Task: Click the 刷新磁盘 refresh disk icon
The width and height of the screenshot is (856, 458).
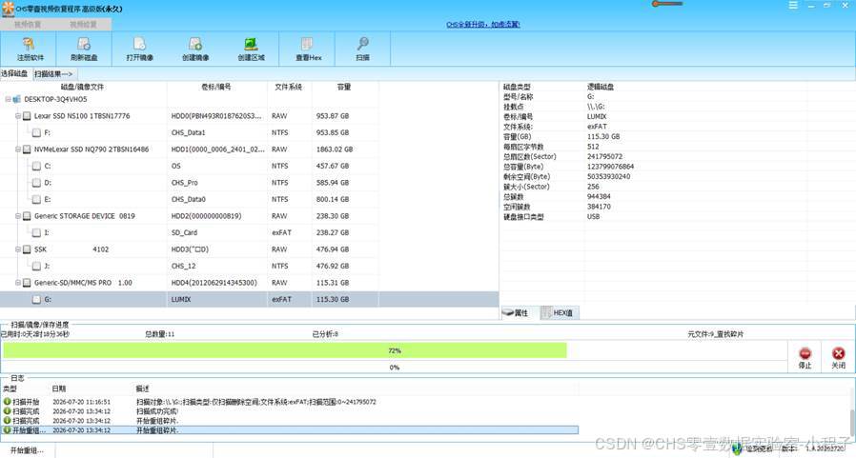Action: click(84, 44)
